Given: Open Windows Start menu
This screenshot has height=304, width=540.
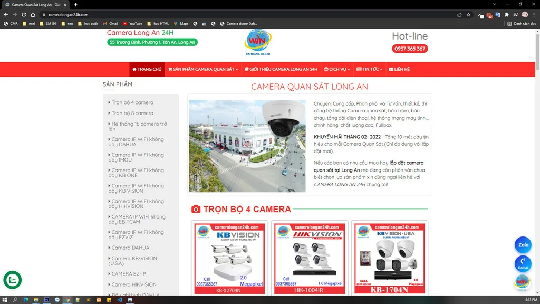Looking at the screenshot, I should point(4,300).
